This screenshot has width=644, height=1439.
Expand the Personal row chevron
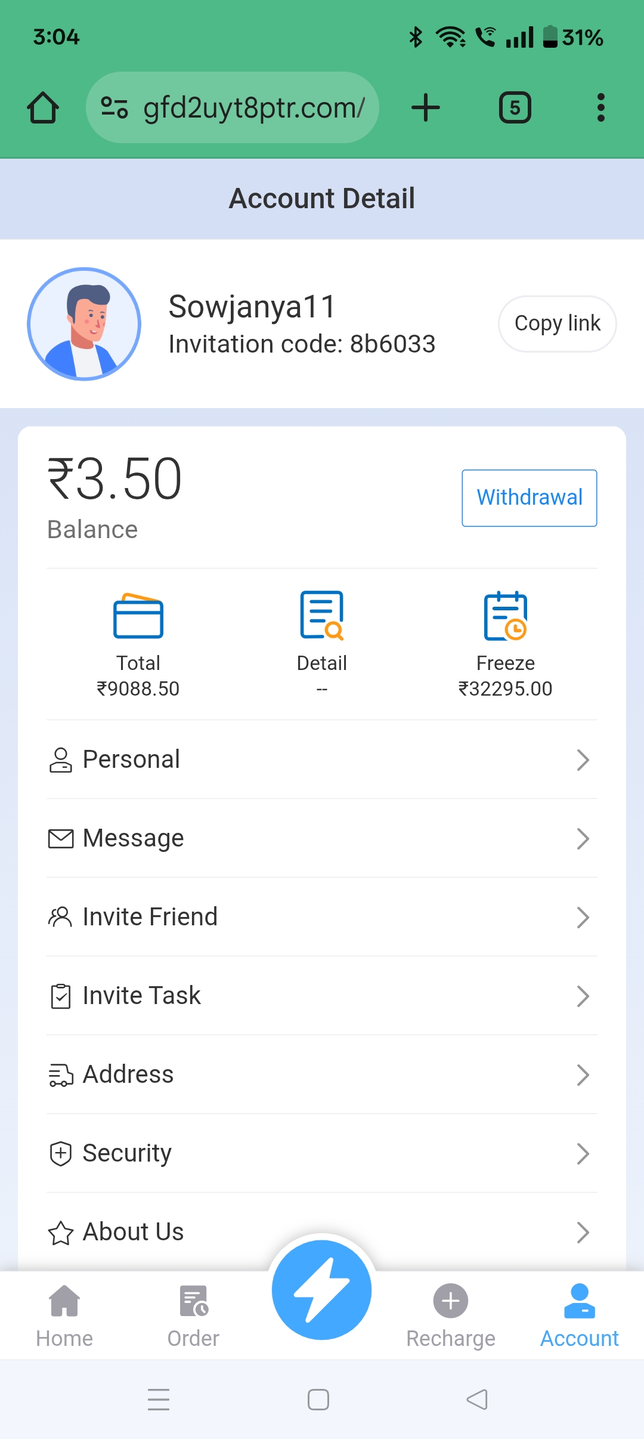[583, 760]
